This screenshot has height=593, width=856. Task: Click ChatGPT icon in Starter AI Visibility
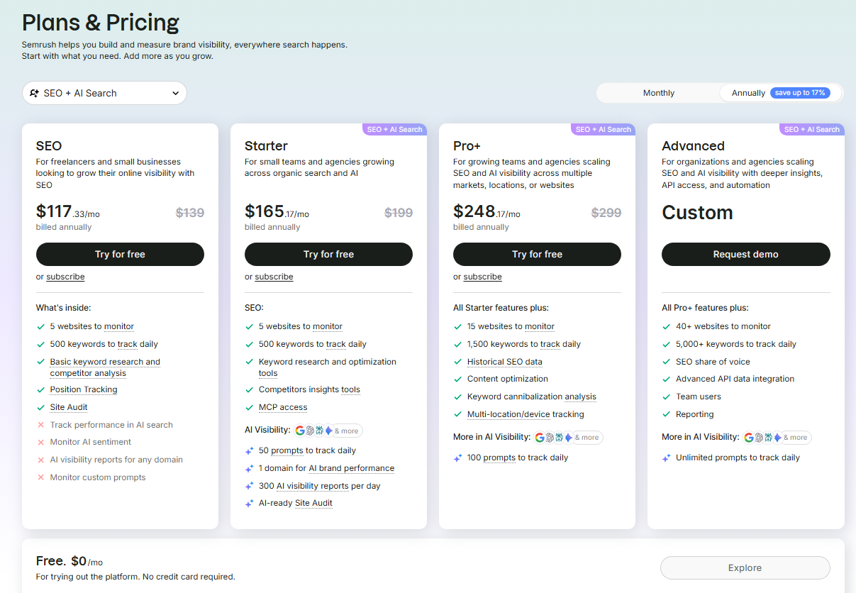click(x=309, y=431)
